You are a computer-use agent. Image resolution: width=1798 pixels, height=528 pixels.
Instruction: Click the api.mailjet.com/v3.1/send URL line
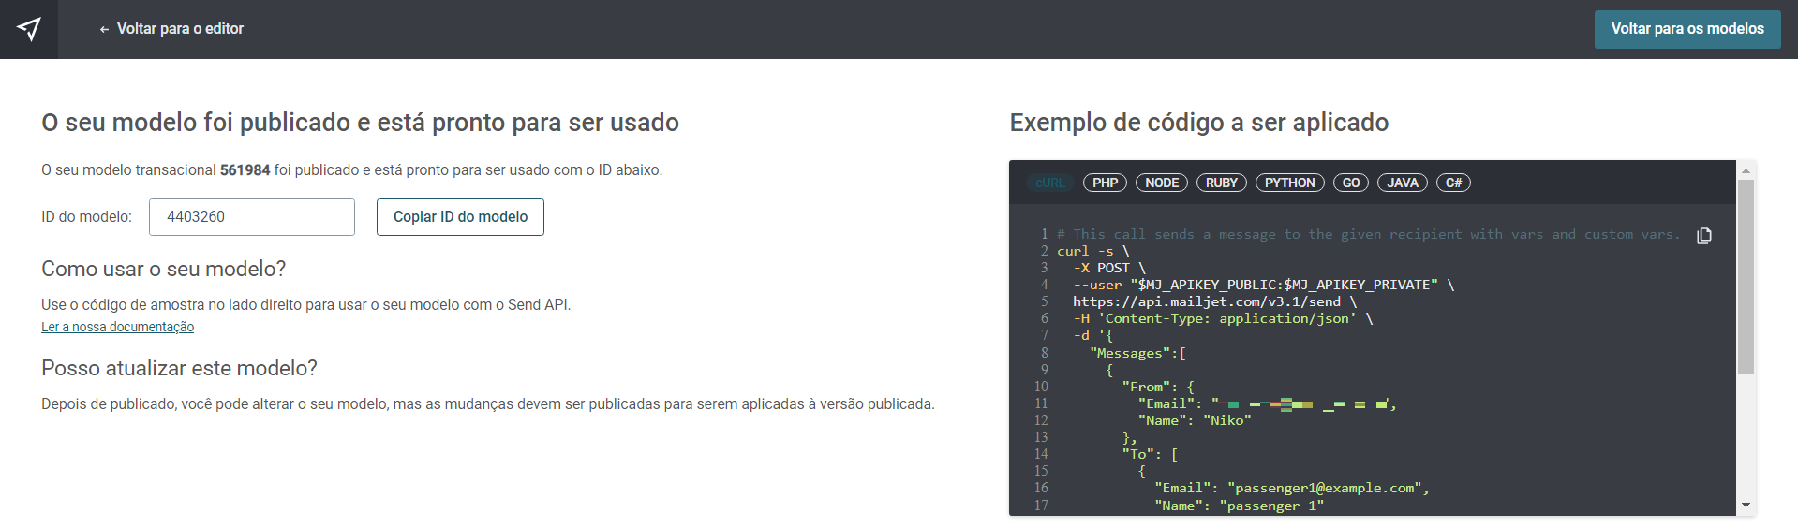(1214, 301)
